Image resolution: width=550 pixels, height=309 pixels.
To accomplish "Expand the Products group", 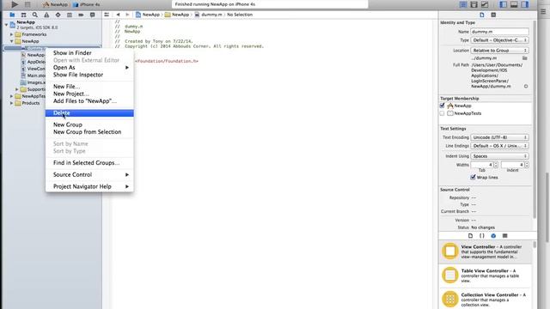I will click(11, 103).
